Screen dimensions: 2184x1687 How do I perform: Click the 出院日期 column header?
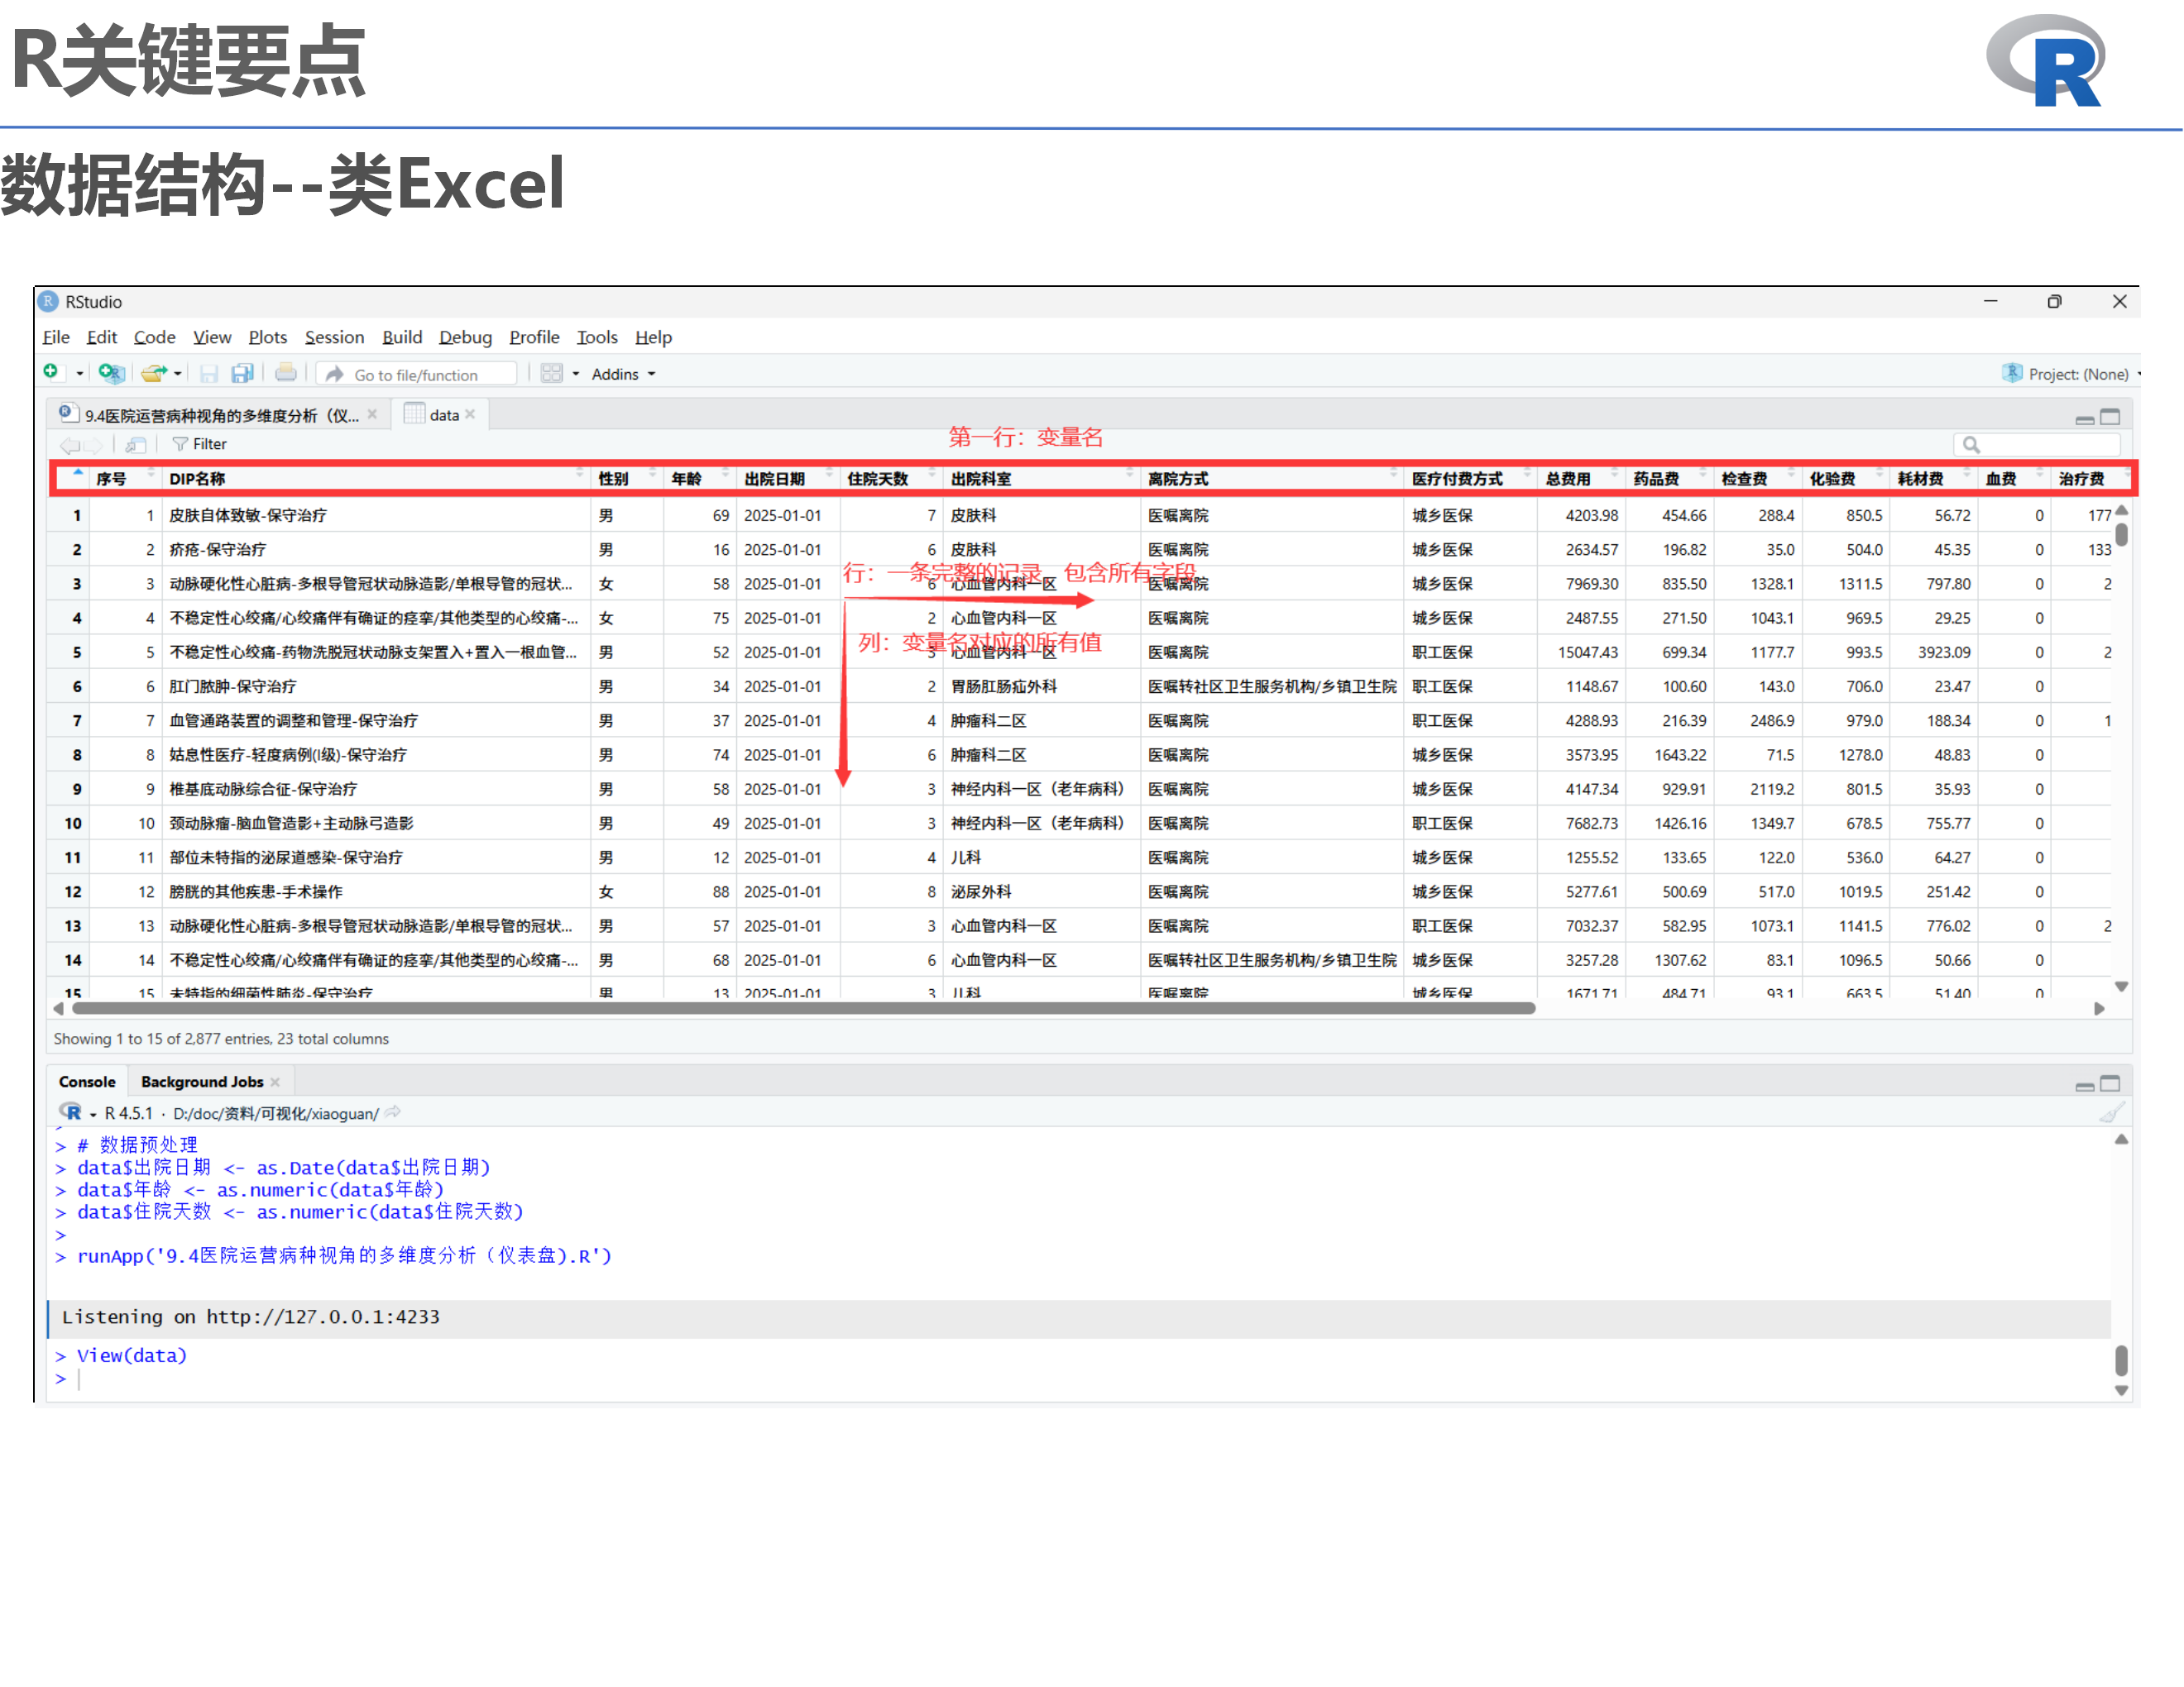[787, 479]
